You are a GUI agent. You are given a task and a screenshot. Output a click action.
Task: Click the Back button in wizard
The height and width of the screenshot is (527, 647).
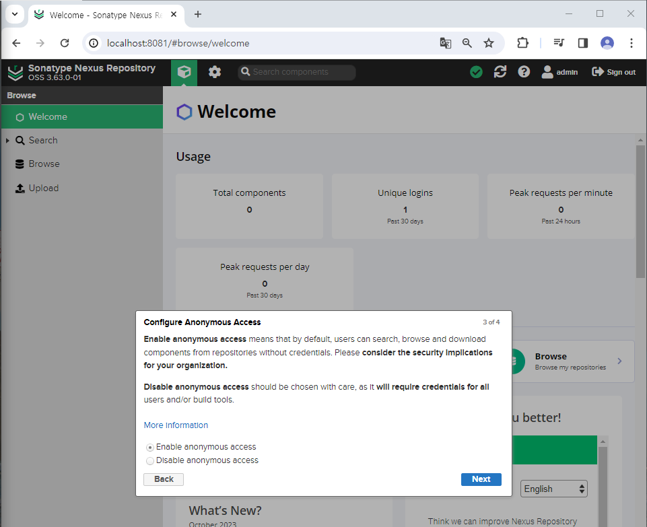point(164,479)
